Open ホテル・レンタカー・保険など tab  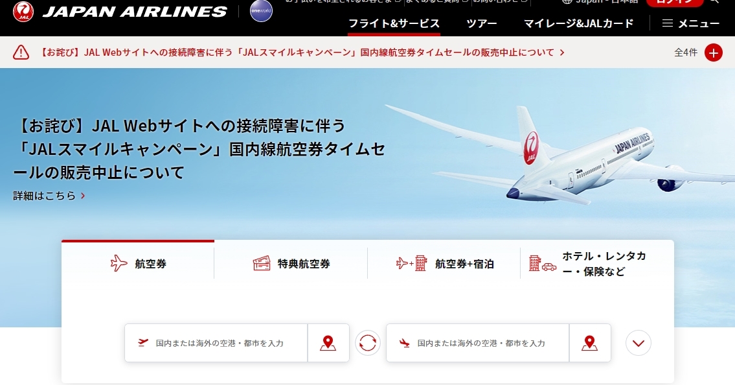tap(596, 263)
